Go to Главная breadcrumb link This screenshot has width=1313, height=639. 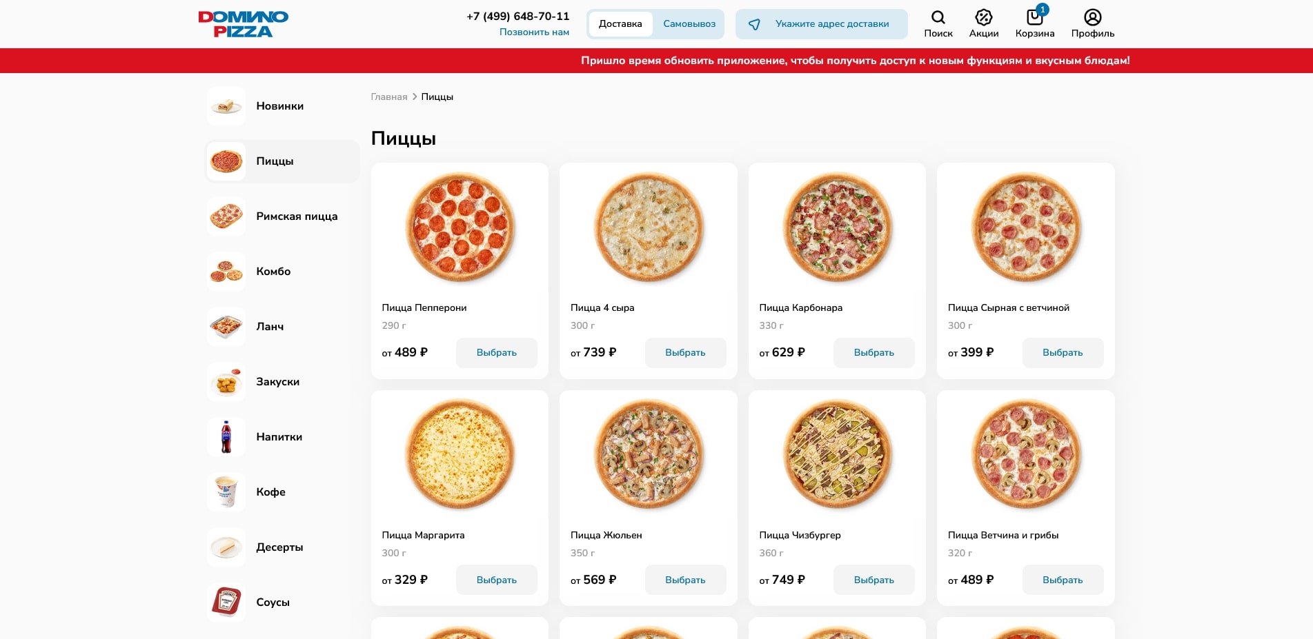point(388,97)
